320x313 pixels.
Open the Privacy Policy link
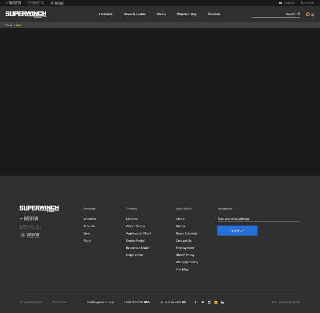(x=59, y=302)
